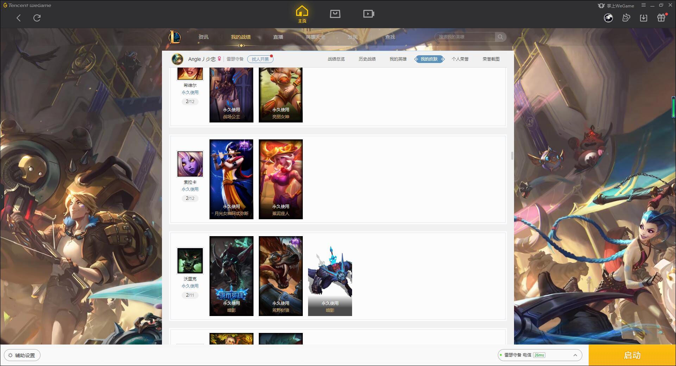Click the 掌上WeGame icon

601,6
